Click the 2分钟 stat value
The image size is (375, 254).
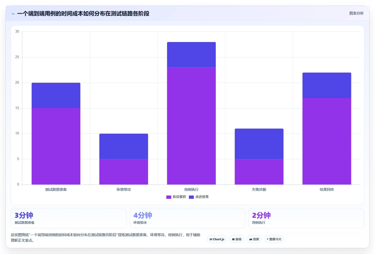pyautogui.click(x=261, y=215)
